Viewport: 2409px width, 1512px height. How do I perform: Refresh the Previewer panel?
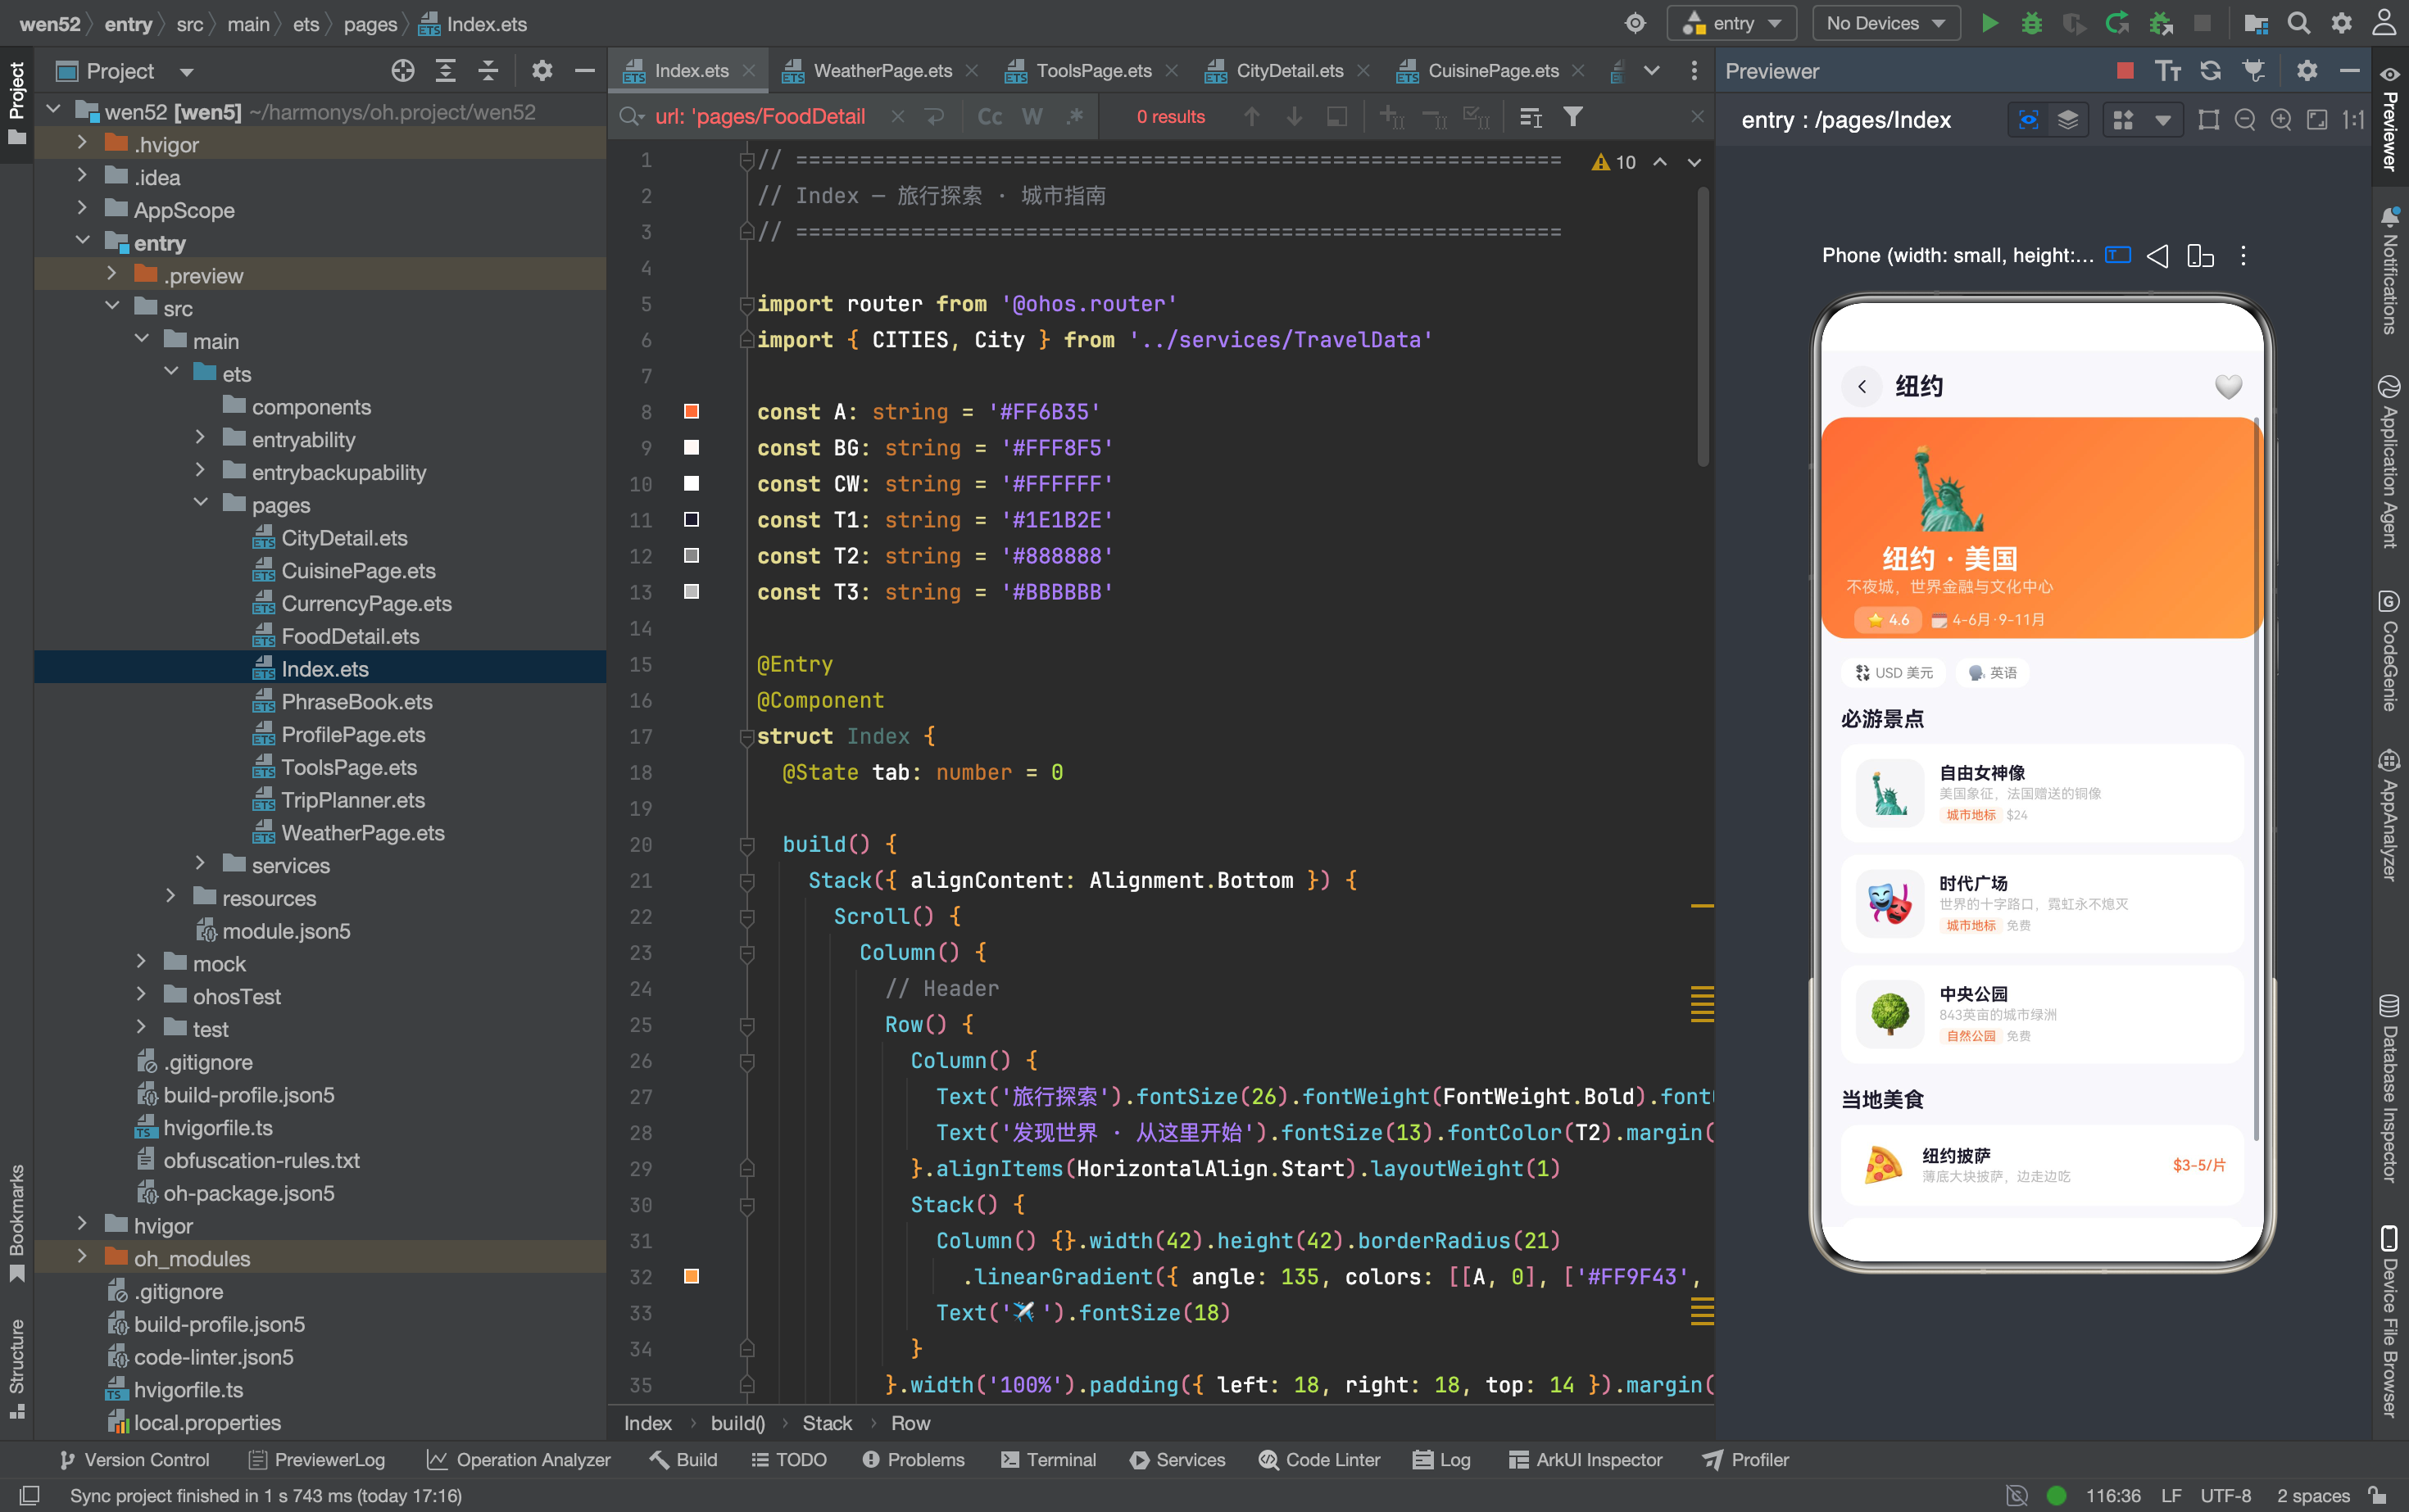2210,70
